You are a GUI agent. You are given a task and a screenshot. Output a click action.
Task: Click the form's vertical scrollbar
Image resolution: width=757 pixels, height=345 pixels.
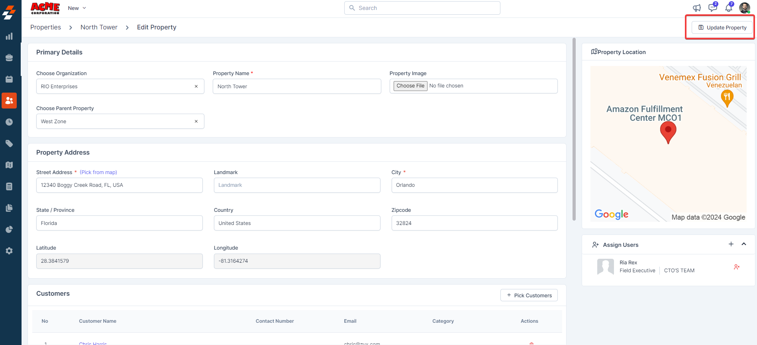[x=574, y=129]
